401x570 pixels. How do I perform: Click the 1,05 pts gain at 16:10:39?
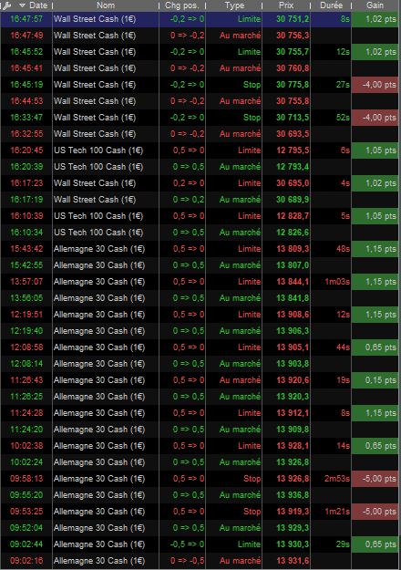(375, 216)
